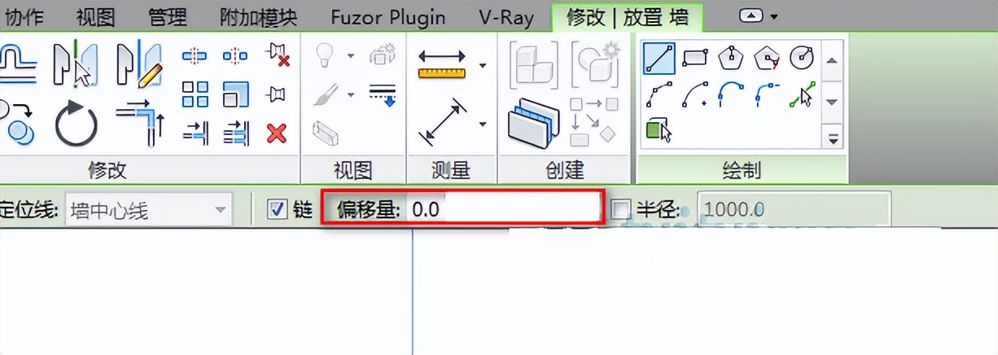The image size is (998, 355).
Task: Open the Fuzor Plugin tab
Action: [388, 17]
